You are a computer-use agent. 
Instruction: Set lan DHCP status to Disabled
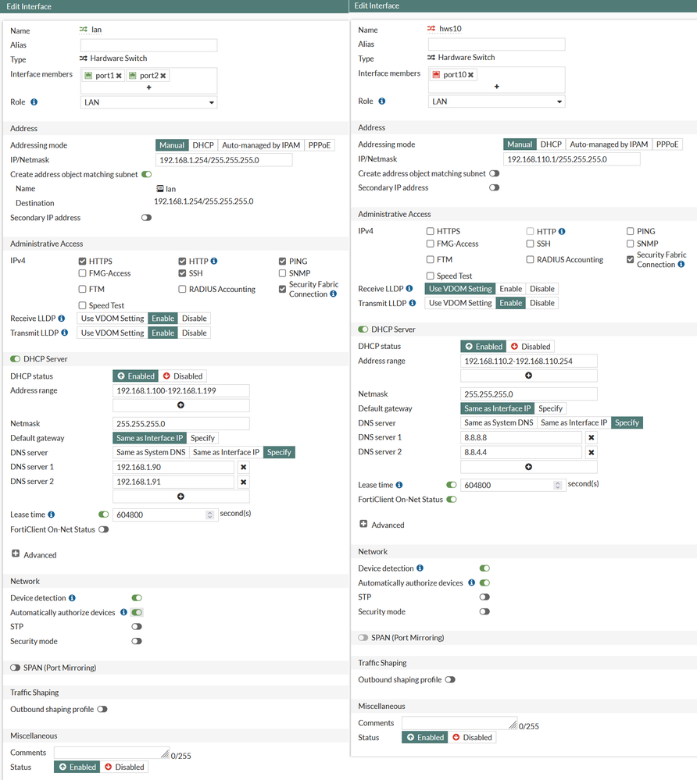(183, 376)
